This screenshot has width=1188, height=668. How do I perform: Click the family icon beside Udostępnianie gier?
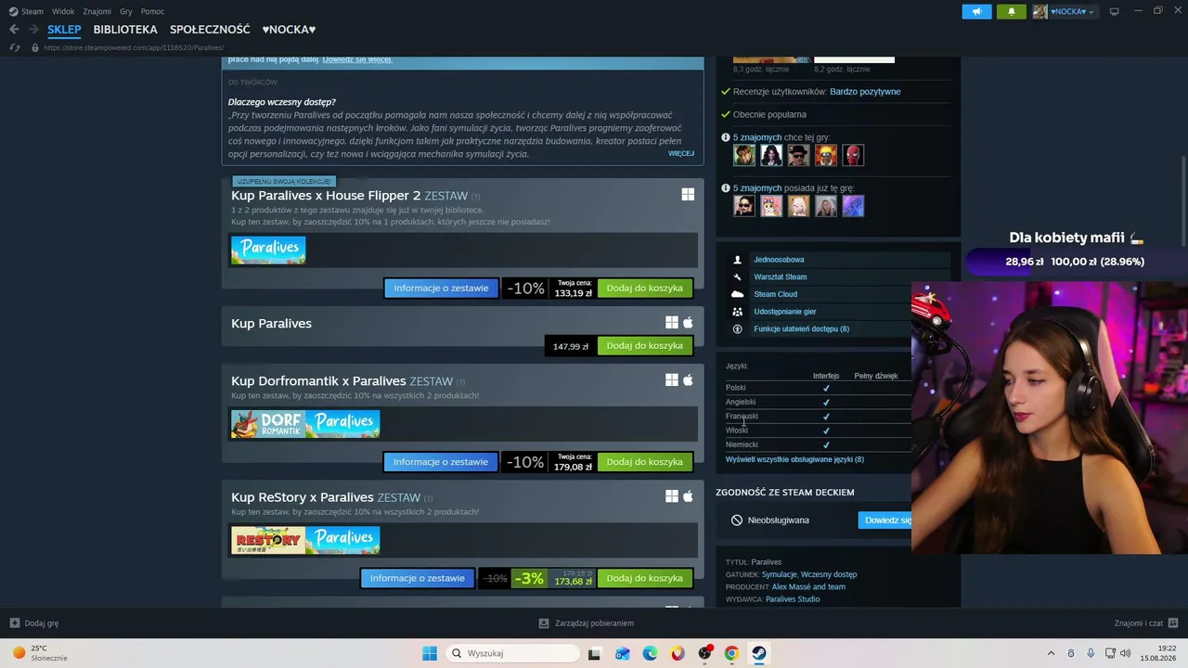(738, 312)
